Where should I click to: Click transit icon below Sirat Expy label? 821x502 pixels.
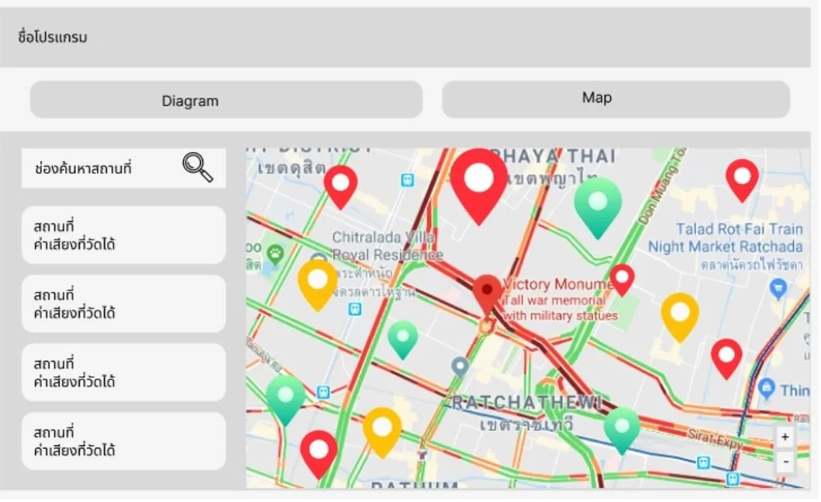[704, 462]
